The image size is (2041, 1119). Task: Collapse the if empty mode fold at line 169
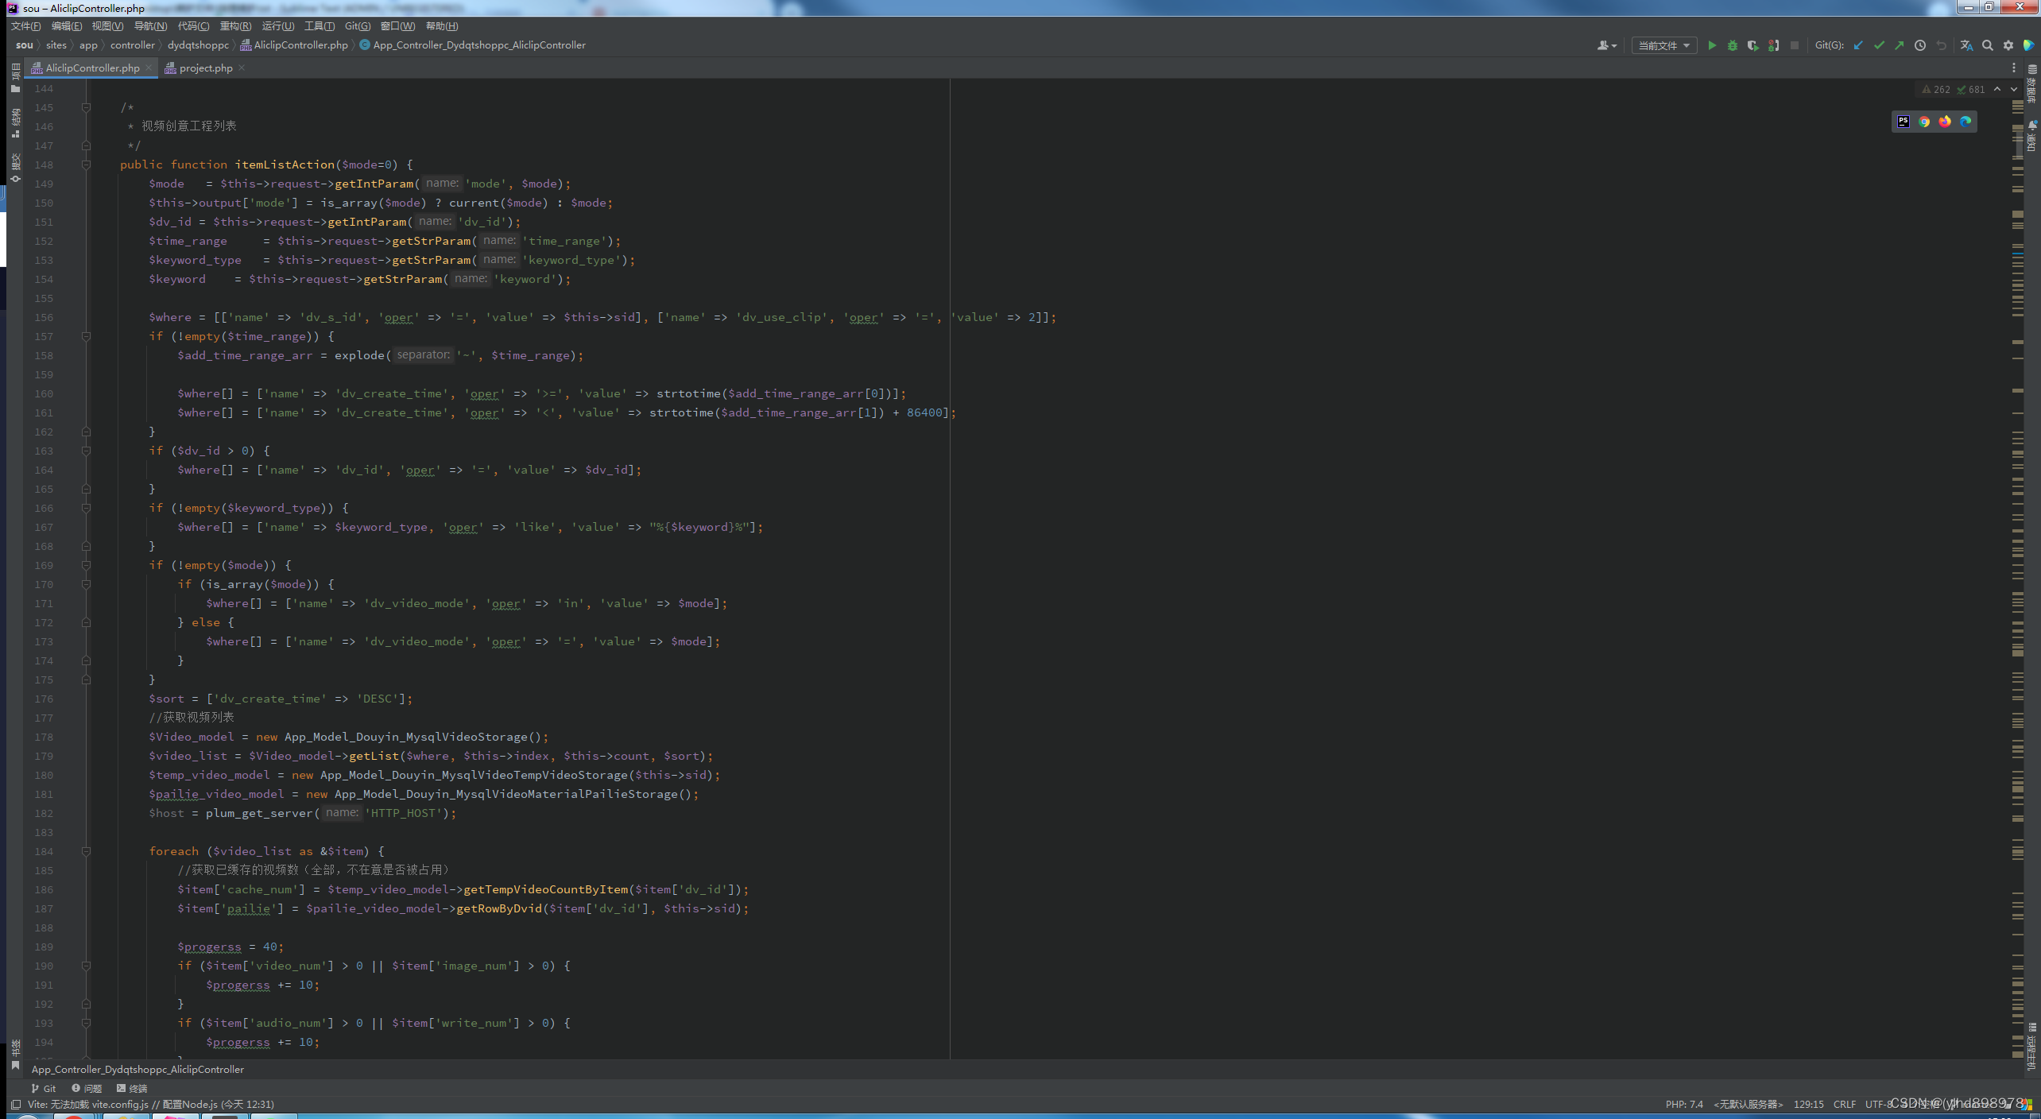click(86, 565)
